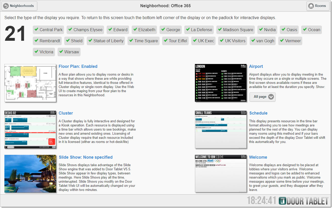The image size is (333, 209).
Task: Deselect the Warsaw room
Action: click(x=69, y=52)
